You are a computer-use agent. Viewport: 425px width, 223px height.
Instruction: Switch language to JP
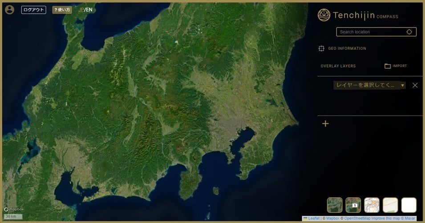click(81, 10)
